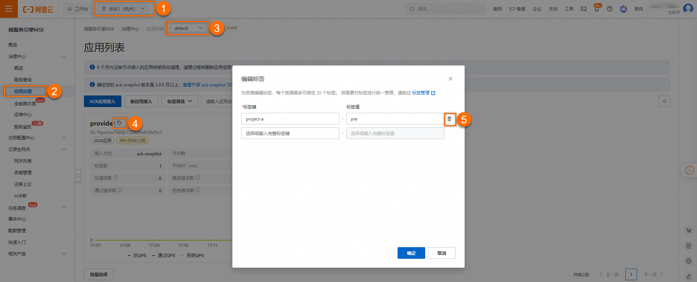Screen dimensions: 697x282
Task: Open 运维中心 in the sidebar
Action: [23, 114]
